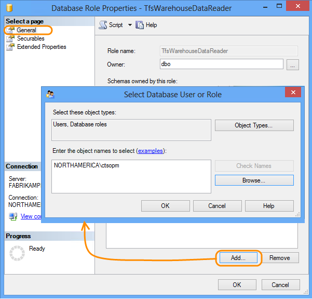Click the Ready progress spinner

tap(17, 253)
